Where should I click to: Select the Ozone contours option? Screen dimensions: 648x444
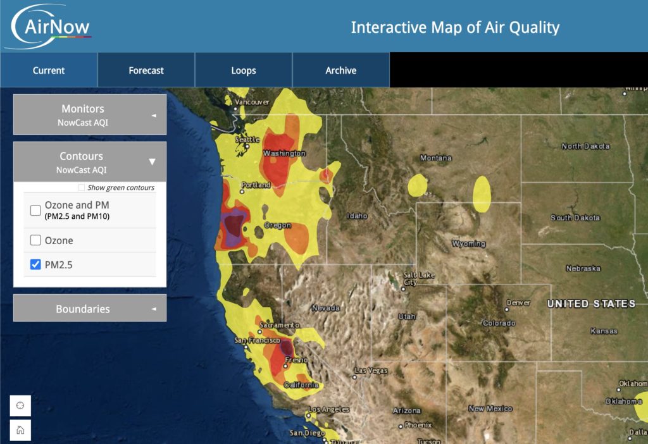35,240
